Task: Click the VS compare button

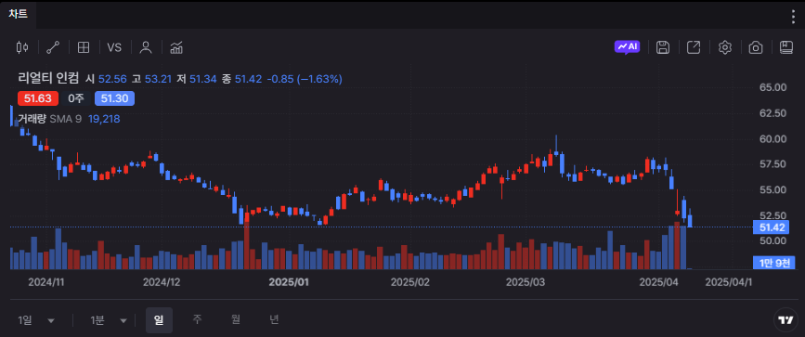Action: point(114,47)
